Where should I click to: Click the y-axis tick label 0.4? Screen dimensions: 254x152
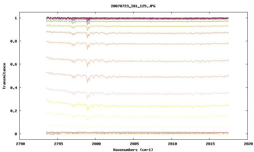pos(14,87)
